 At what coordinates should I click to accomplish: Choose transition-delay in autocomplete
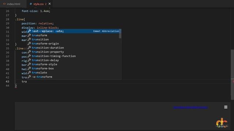click(x=74, y=60)
